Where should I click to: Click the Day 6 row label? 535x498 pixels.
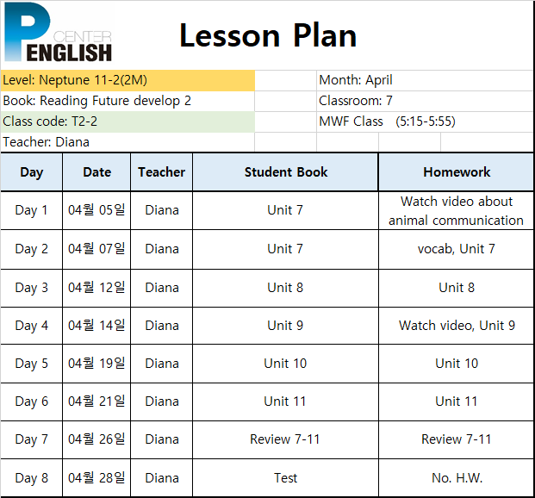[31, 402]
